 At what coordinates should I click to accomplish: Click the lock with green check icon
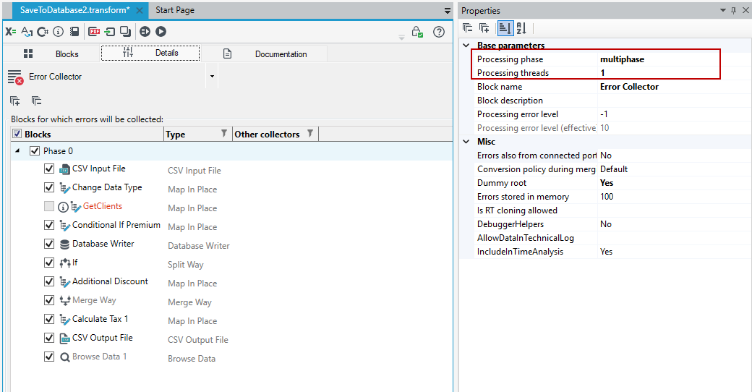pos(417,32)
